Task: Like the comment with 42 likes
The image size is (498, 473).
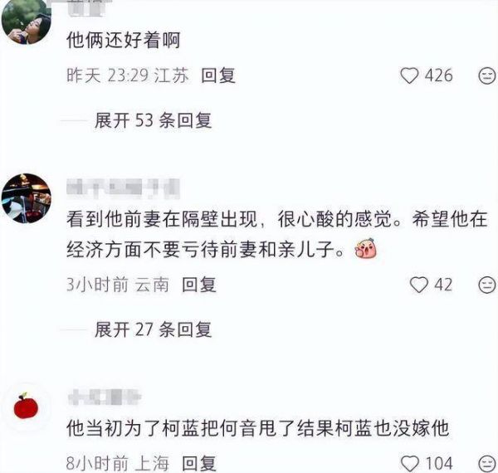Action: [418, 285]
